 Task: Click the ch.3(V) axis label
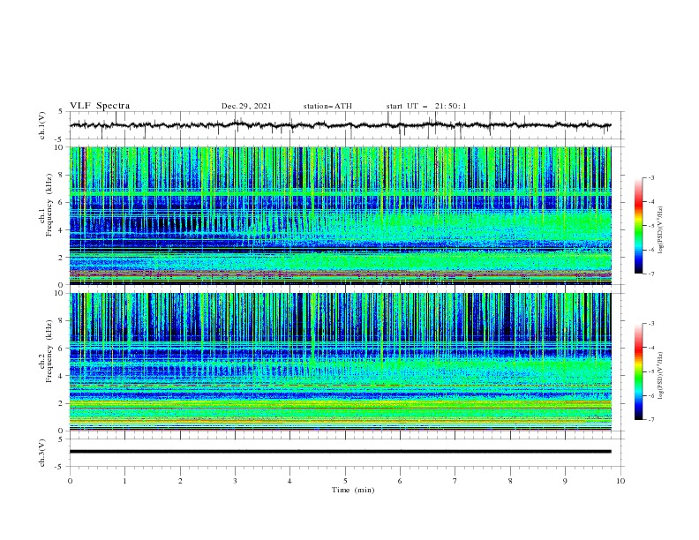42,453
